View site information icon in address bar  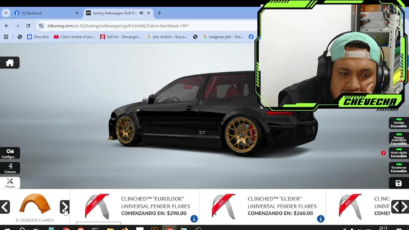41,26
